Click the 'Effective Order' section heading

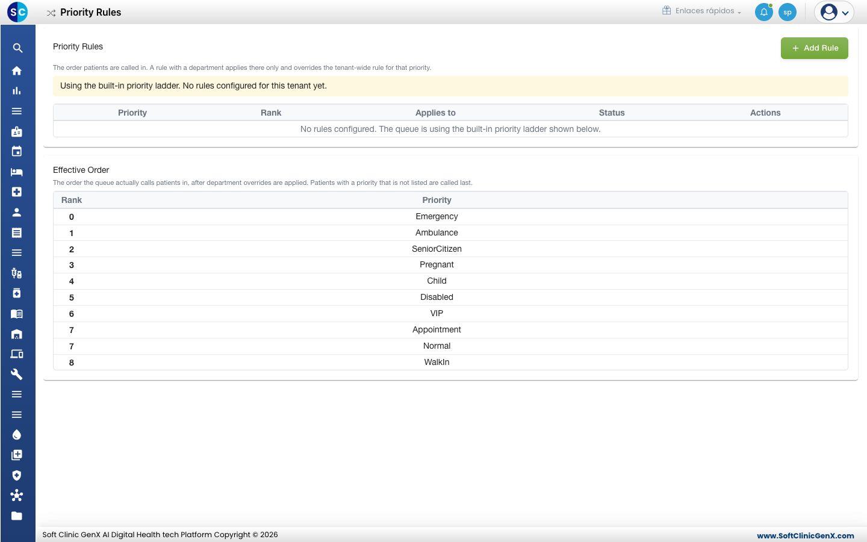tap(81, 170)
